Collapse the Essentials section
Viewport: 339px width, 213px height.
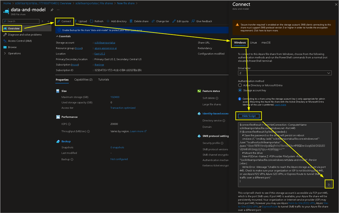click(63, 36)
